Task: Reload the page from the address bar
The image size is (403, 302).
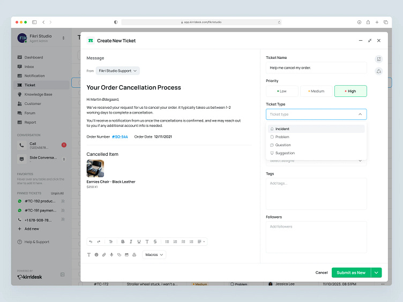Action: 279,22
